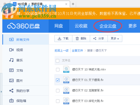Open the 更多 top navigation menu
Viewport: 140px width, 105px height.
[133, 26]
